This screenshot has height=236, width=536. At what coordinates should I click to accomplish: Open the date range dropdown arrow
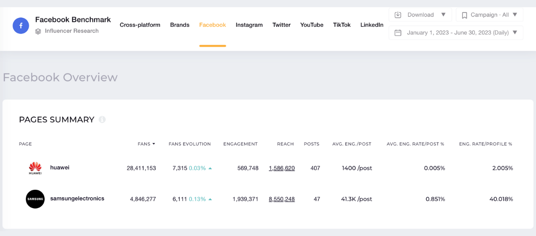coord(515,33)
